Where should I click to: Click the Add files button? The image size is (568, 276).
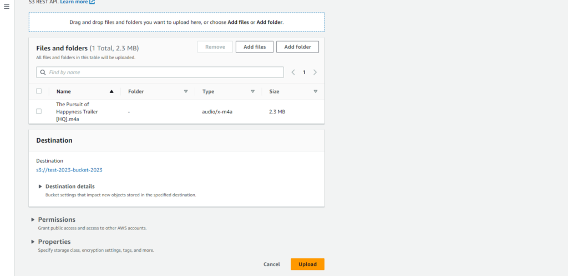255,47
